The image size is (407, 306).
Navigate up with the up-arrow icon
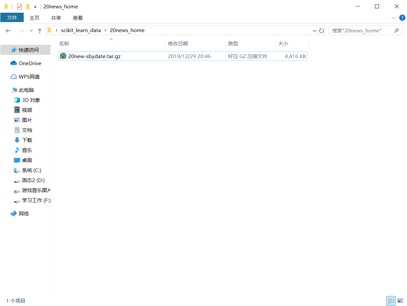coord(39,30)
